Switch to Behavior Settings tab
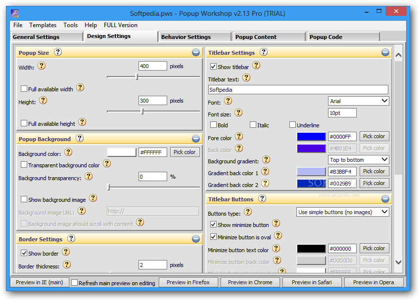Screen dimensions: 420x301 [x=195, y=37]
